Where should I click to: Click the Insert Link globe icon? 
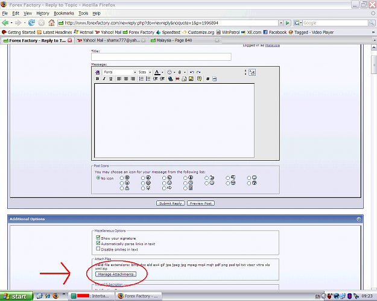tap(171, 79)
